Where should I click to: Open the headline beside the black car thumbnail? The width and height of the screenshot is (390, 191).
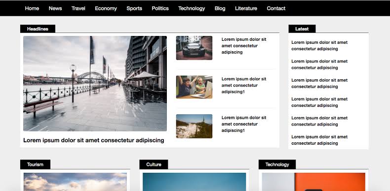click(x=244, y=46)
